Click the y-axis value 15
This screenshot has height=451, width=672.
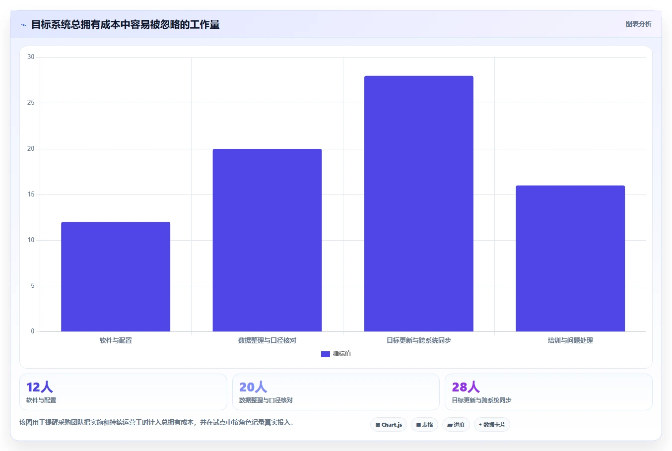(x=31, y=194)
